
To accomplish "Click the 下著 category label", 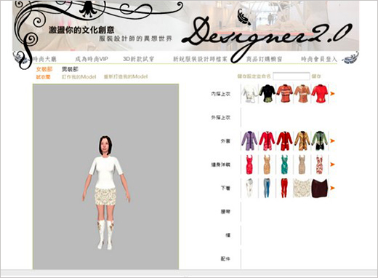I will pos(225,188).
